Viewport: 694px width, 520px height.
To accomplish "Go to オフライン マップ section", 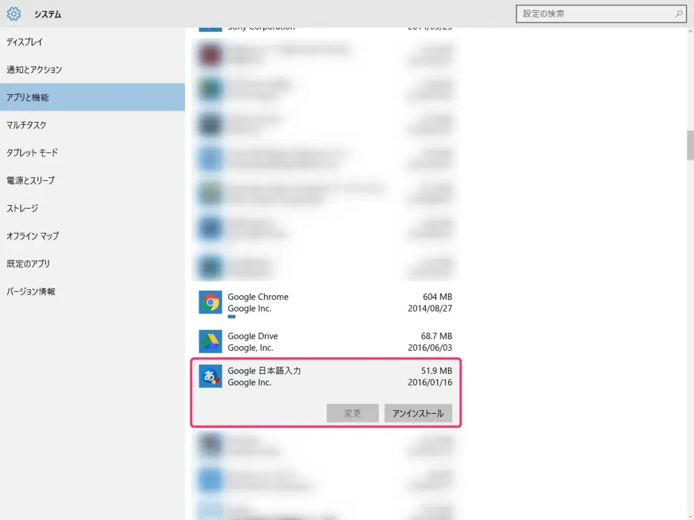I will coord(92,236).
